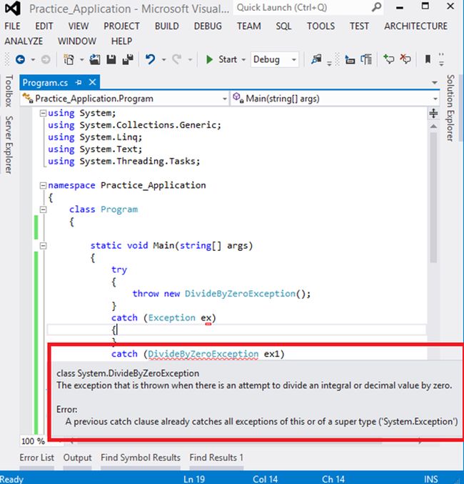The image size is (464, 484).
Task: Switch to the Output tab
Action: [x=77, y=458]
